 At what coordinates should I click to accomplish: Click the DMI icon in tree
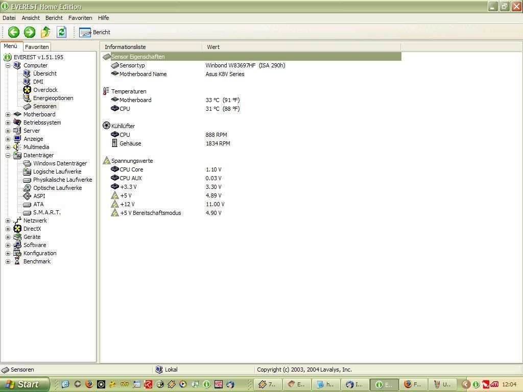27,82
